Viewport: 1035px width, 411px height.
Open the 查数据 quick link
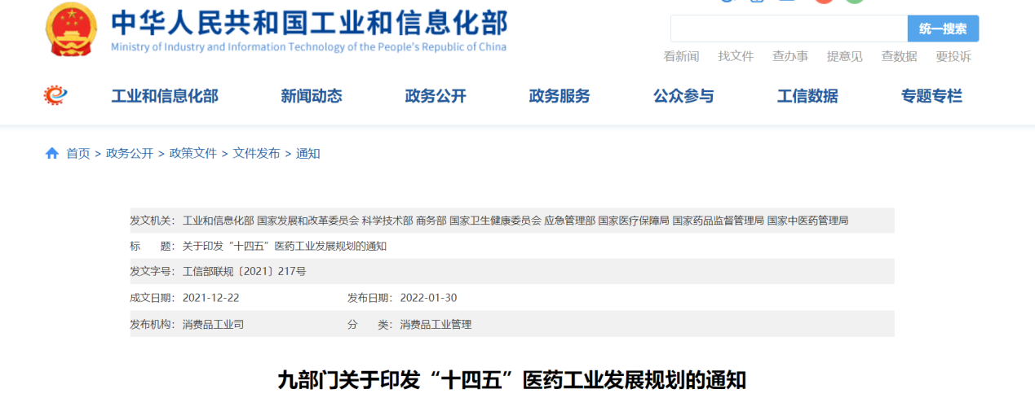899,56
